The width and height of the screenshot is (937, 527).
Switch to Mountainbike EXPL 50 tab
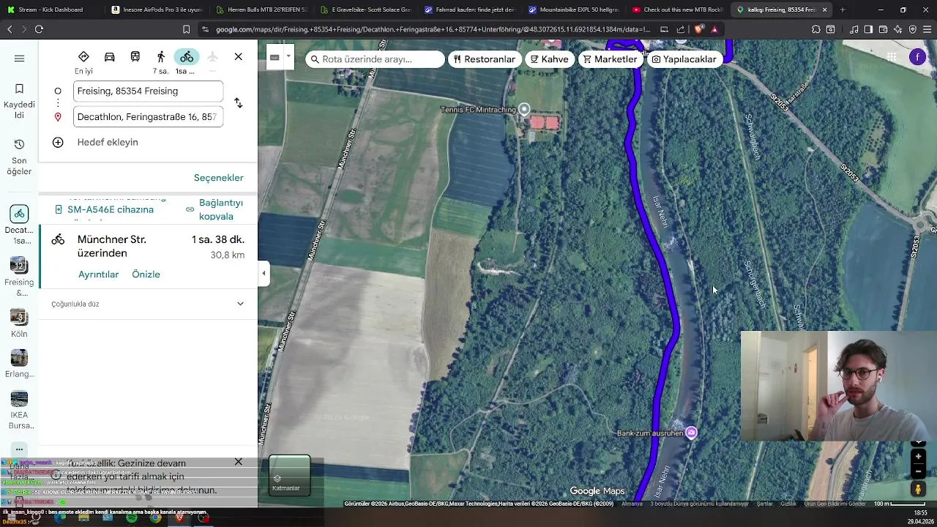[x=572, y=10]
